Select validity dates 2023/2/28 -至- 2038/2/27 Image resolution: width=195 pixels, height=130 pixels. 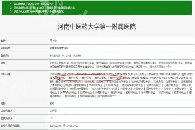(64, 126)
